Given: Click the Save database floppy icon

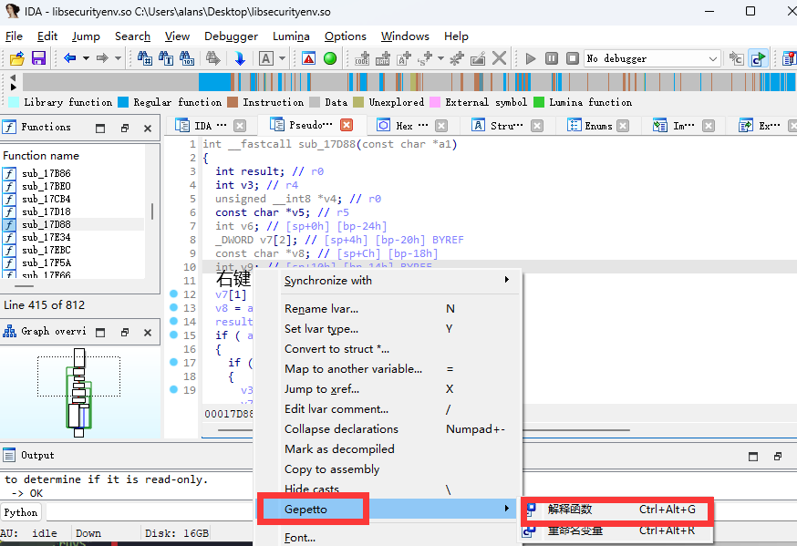Looking at the screenshot, I should pyautogui.click(x=38, y=58).
